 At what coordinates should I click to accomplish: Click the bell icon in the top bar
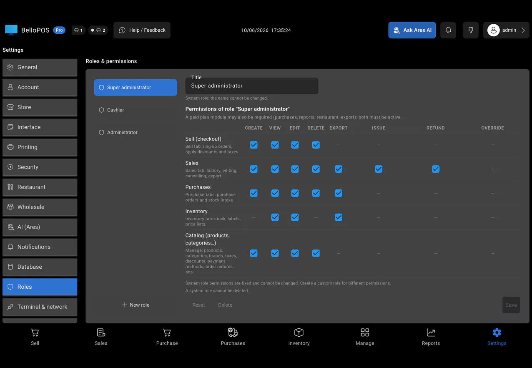pos(448,30)
